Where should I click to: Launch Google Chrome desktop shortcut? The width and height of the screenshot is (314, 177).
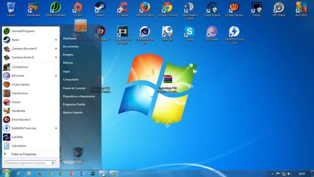coord(167,9)
